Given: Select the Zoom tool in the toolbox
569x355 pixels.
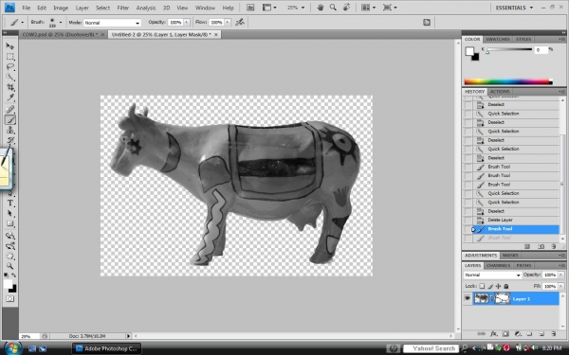Looking at the screenshot, I should point(10,265).
